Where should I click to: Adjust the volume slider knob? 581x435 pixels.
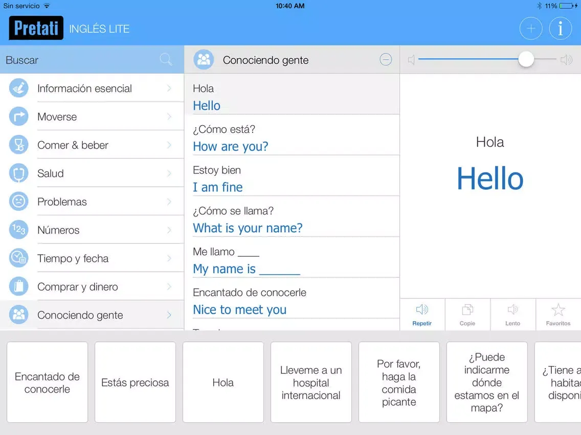526,59
